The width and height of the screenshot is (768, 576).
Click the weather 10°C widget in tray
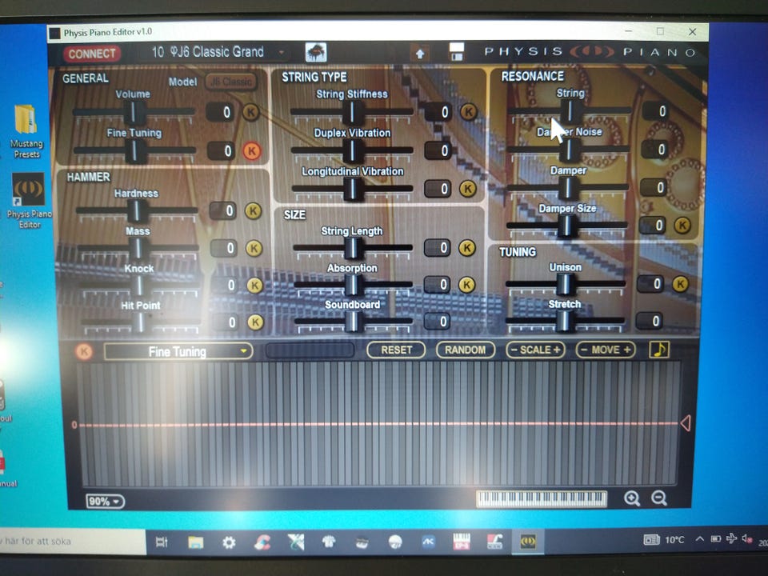[x=664, y=540]
